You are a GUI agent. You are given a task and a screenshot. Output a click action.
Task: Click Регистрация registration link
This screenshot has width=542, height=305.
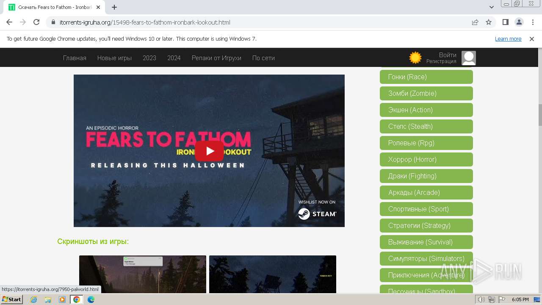coord(441,61)
